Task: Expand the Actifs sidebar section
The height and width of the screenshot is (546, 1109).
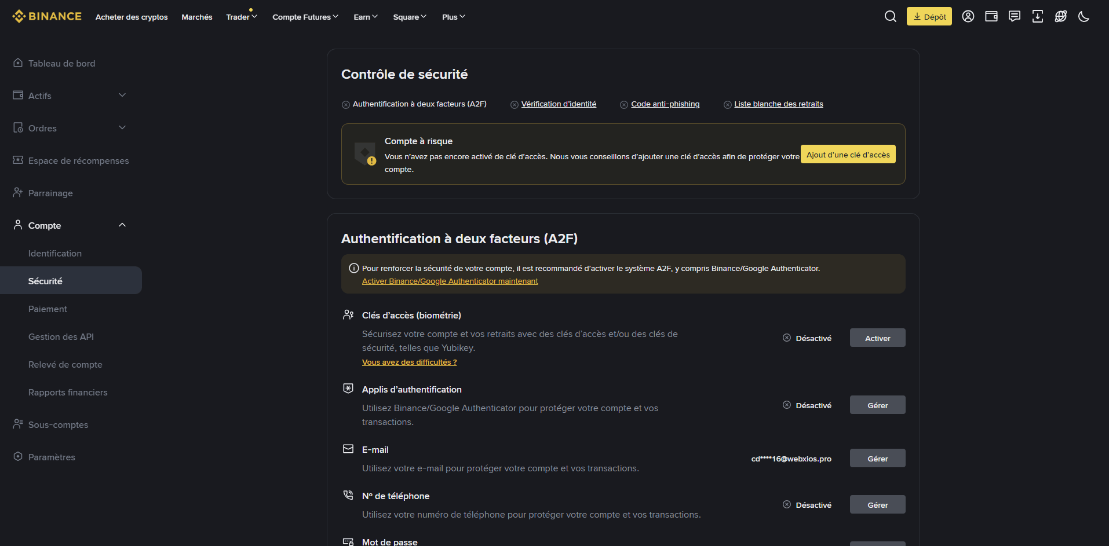Action: [122, 95]
